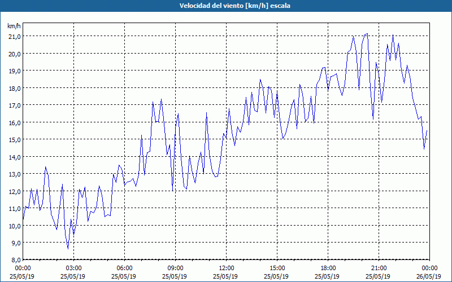Click the '14,0' y-axis value
Viewport: 452px width, 282px height.
tap(15, 157)
